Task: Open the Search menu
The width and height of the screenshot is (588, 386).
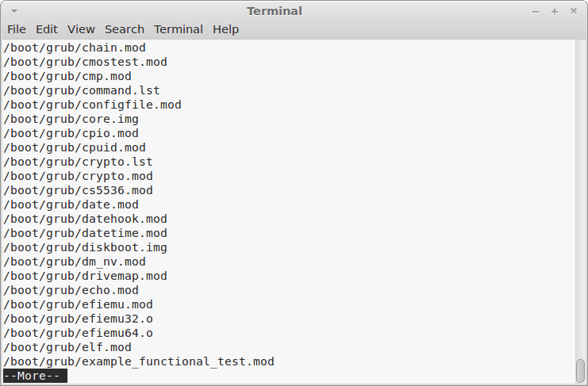Action: click(x=125, y=29)
